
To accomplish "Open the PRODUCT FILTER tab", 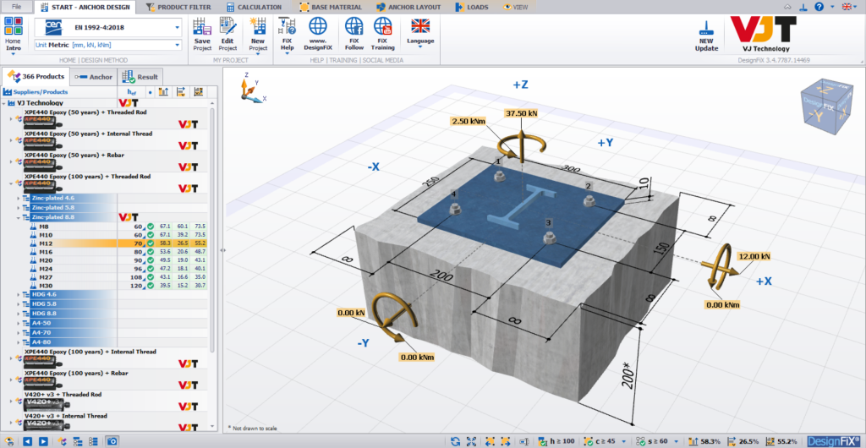I will pyautogui.click(x=178, y=7).
